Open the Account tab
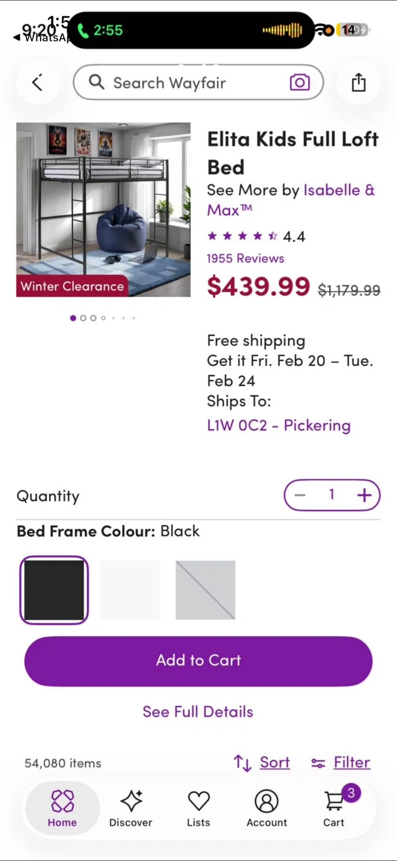Viewport: 397px width, 861px height. tap(267, 808)
